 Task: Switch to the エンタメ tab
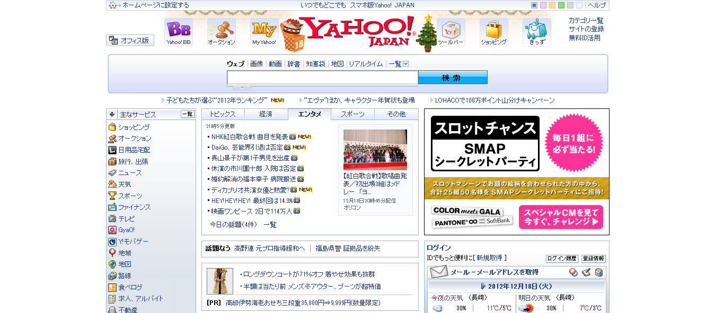click(x=310, y=114)
